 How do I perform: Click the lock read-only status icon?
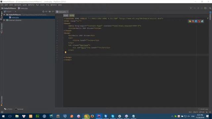click(207, 112)
